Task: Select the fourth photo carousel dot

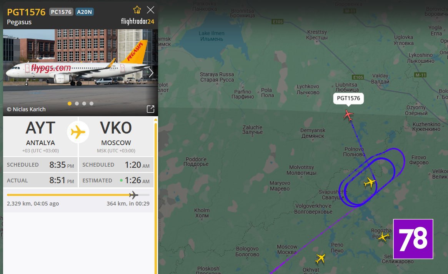Action: (x=92, y=104)
